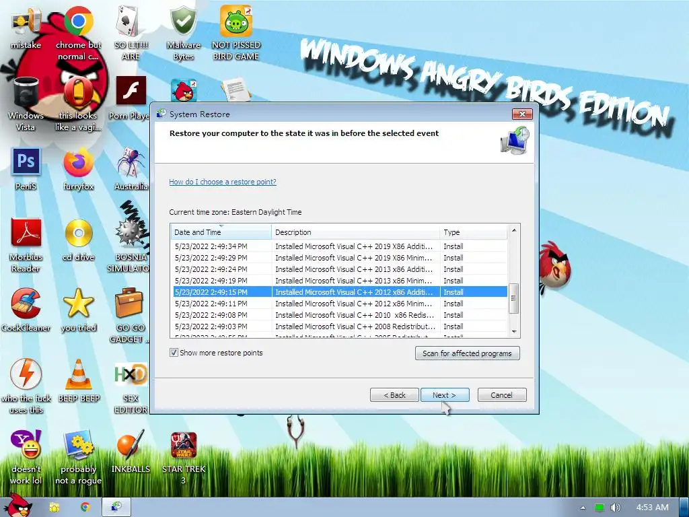Click the 'Next >' button

(445, 394)
